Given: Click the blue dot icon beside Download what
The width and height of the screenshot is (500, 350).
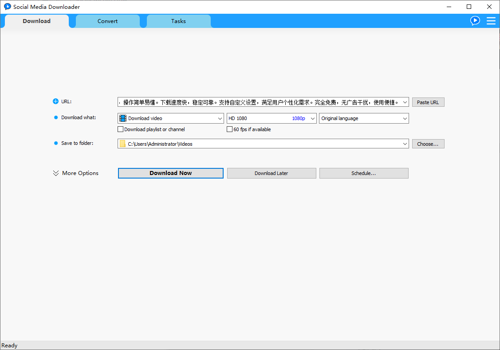Looking at the screenshot, I should click(55, 117).
